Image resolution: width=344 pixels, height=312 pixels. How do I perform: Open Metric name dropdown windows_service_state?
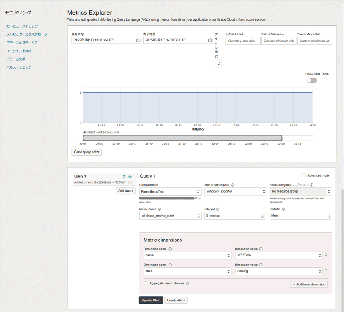pos(170,216)
